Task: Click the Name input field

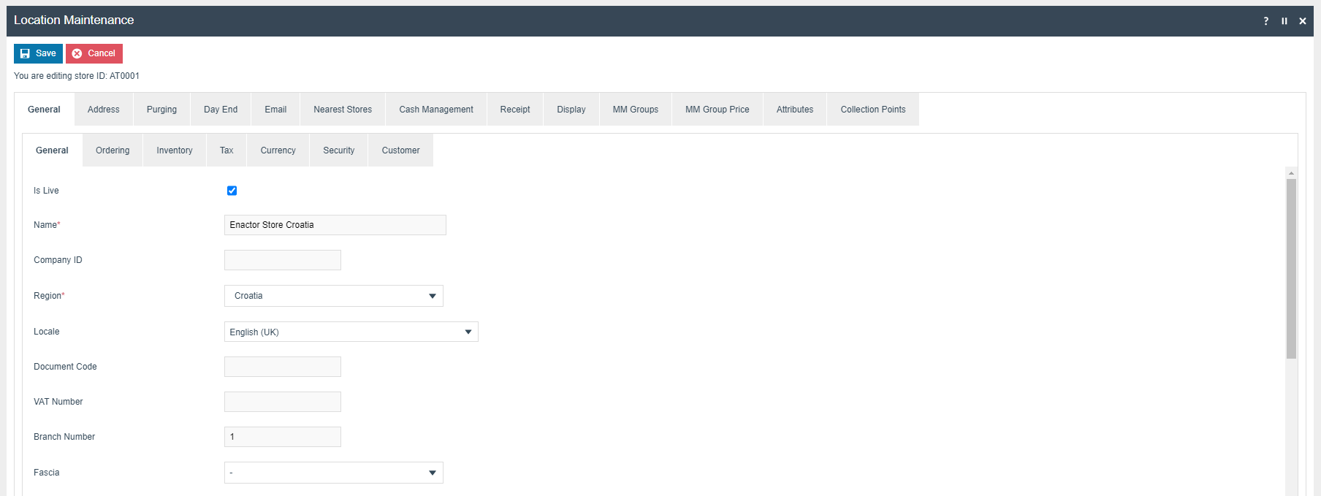Action: coord(335,225)
